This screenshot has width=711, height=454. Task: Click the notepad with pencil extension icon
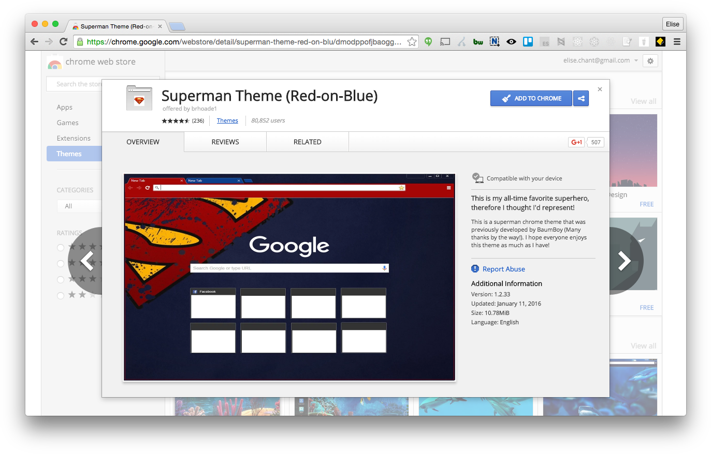627,42
